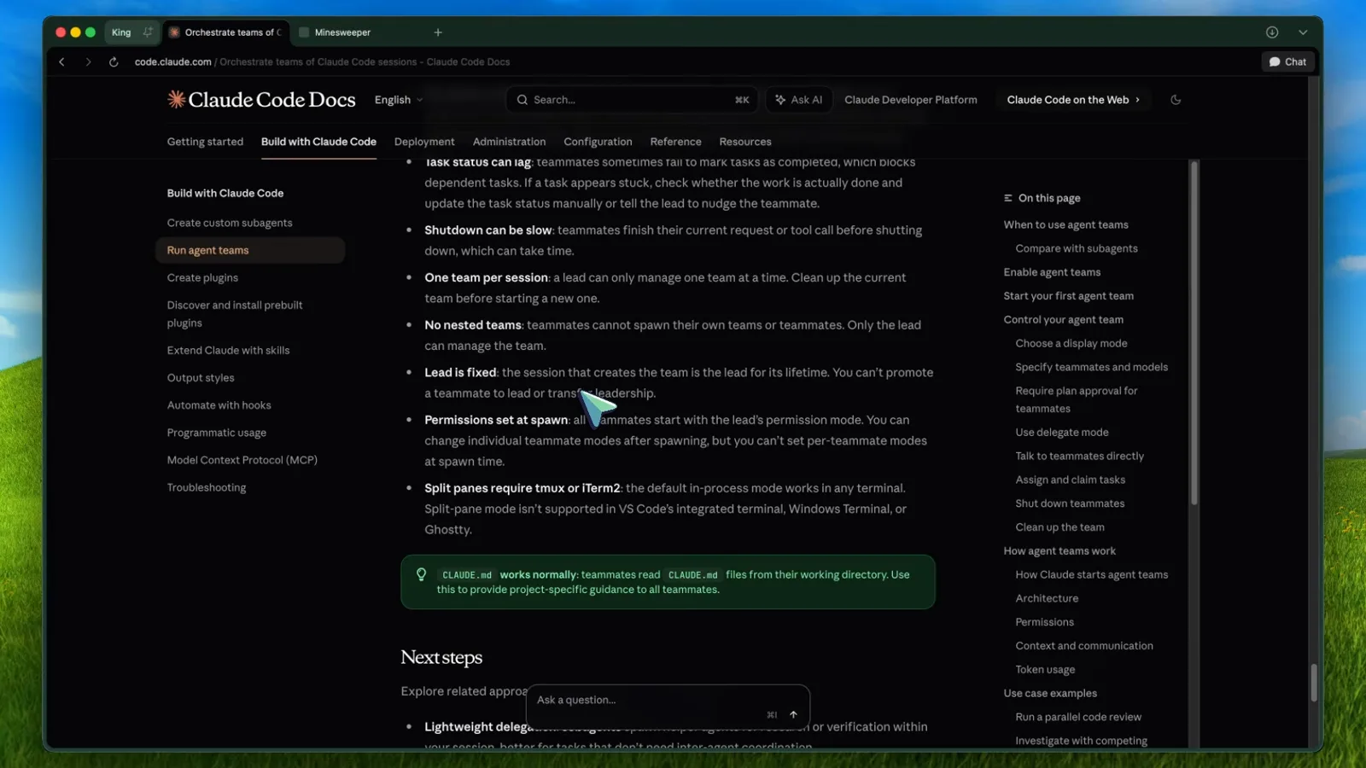Viewport: 1366px width, 768px height.
Task: Go back with the browser back arrow
Action: pyautogui.click(x=61, y=61)
